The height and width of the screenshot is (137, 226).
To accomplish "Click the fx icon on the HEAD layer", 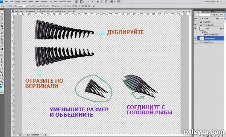I will pos(221,29).
